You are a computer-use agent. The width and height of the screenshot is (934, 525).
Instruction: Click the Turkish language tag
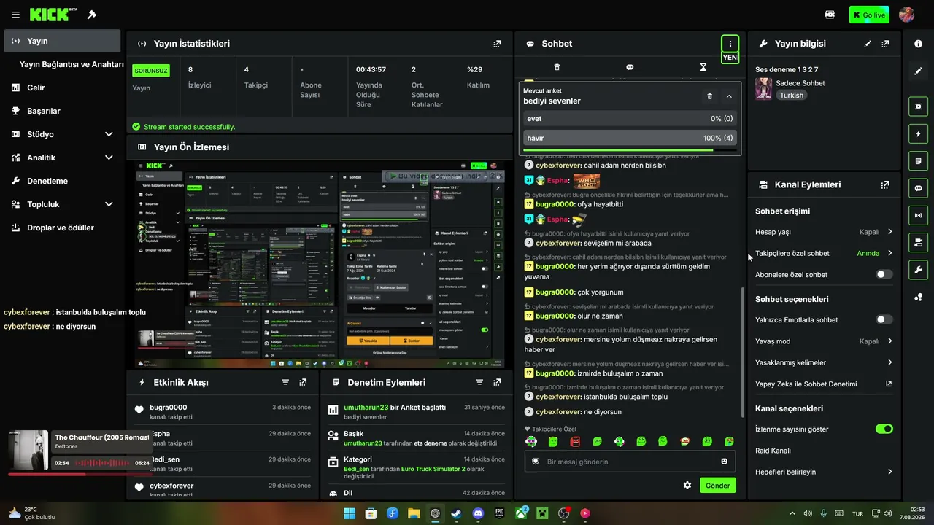click(791, 96)
